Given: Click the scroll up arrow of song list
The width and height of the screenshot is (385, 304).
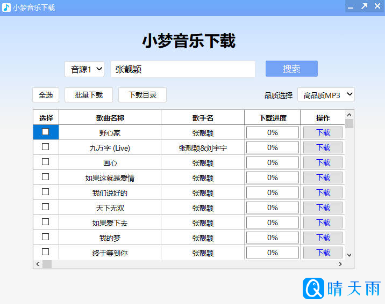Looking at the screenshot, I should coord(349,115).
